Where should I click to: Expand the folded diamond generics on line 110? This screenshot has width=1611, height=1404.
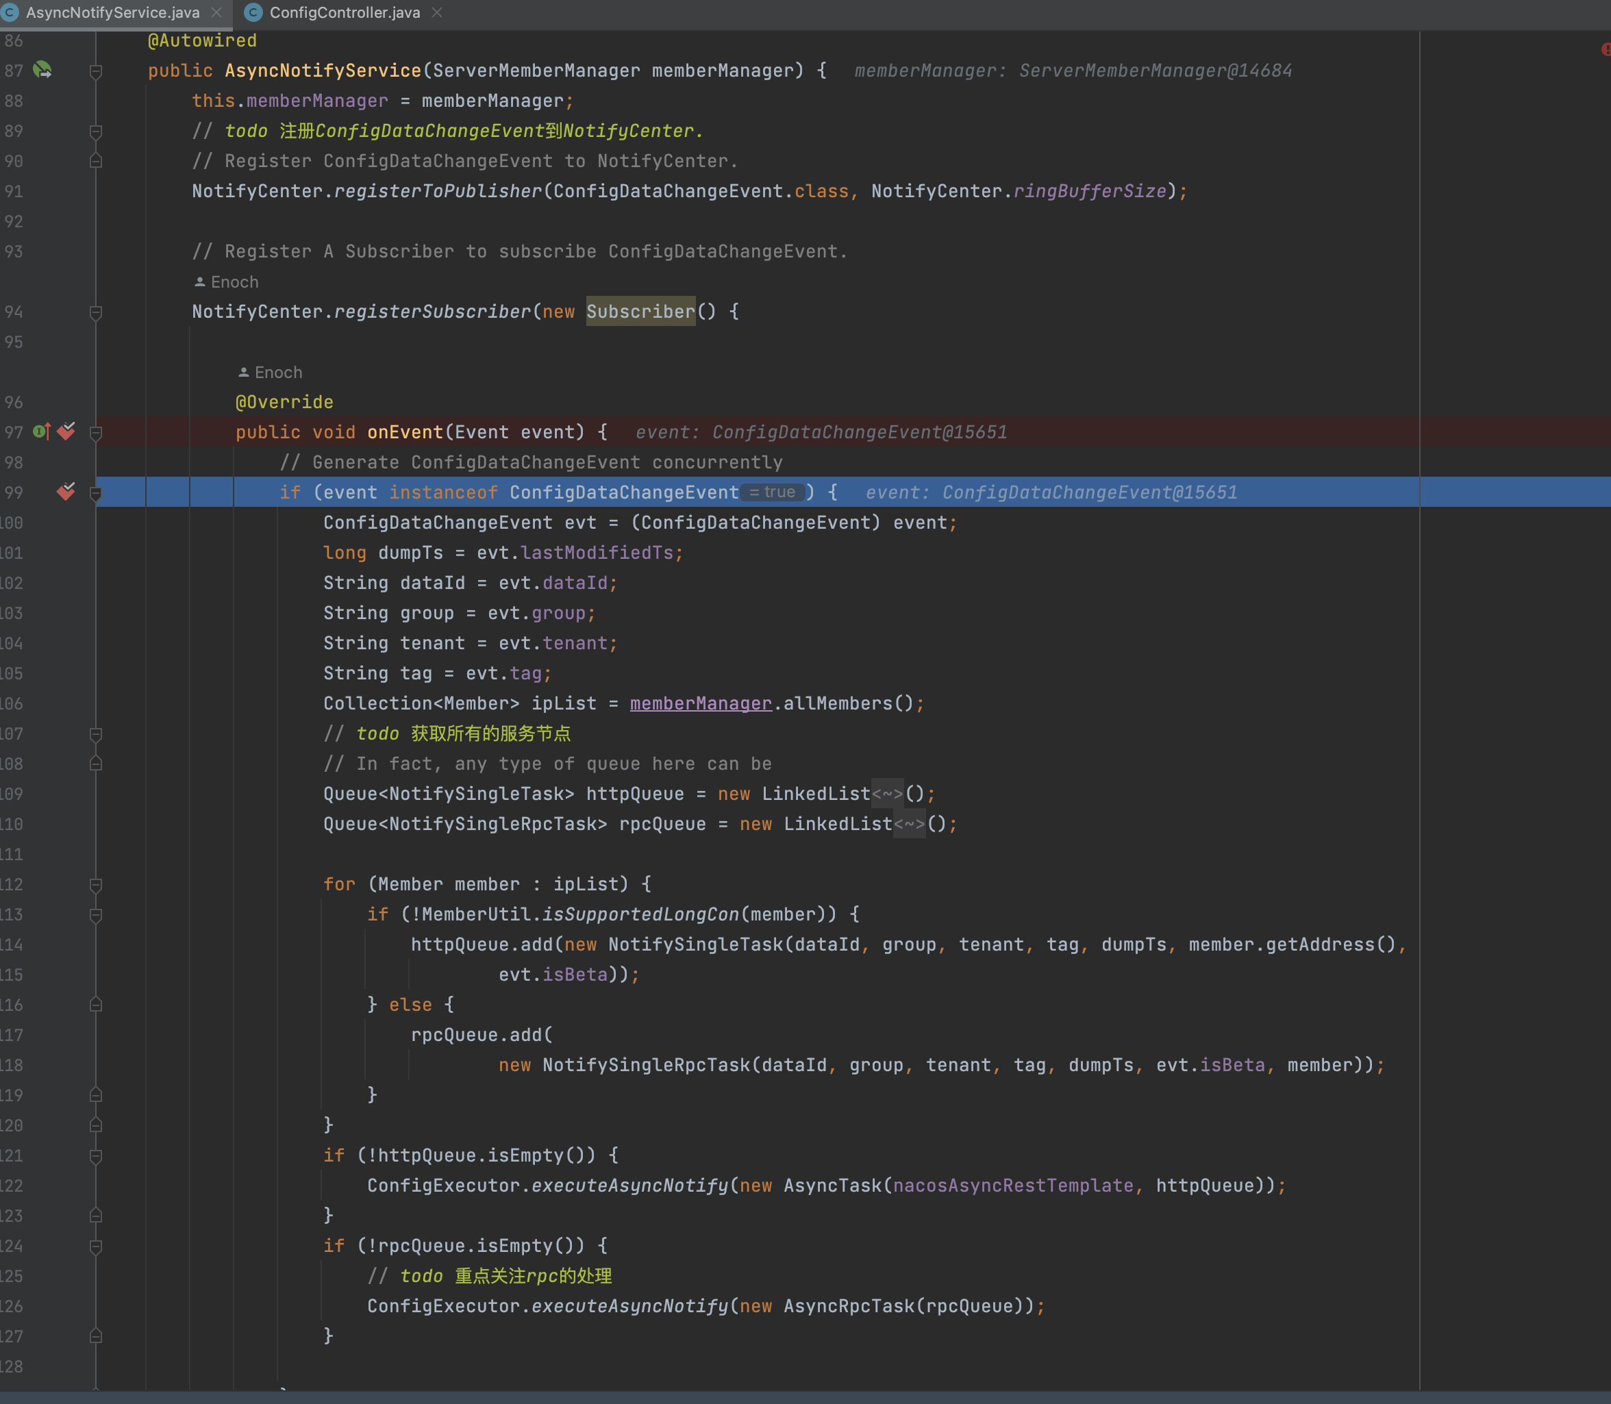point(909,824)
